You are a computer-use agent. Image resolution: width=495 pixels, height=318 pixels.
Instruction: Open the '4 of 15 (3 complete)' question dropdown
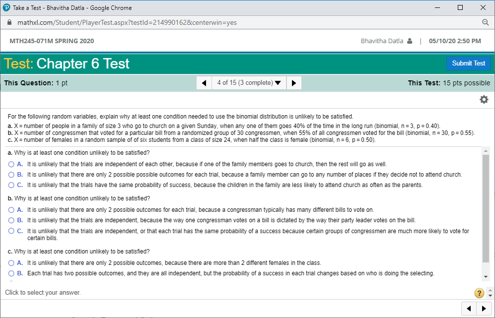(x=249, y=82)
